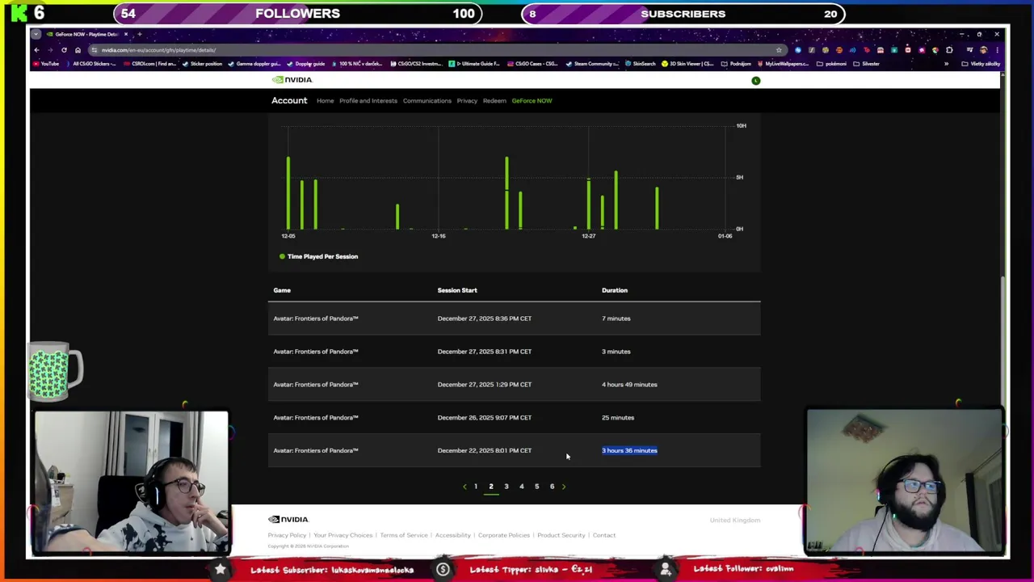Go to pagination page 5
This screenshot has height=582, width=1034.
536,487
